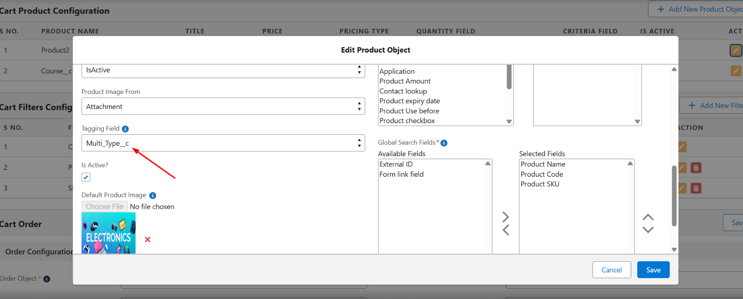Click the Tagging Field info icon

(125, 129)
